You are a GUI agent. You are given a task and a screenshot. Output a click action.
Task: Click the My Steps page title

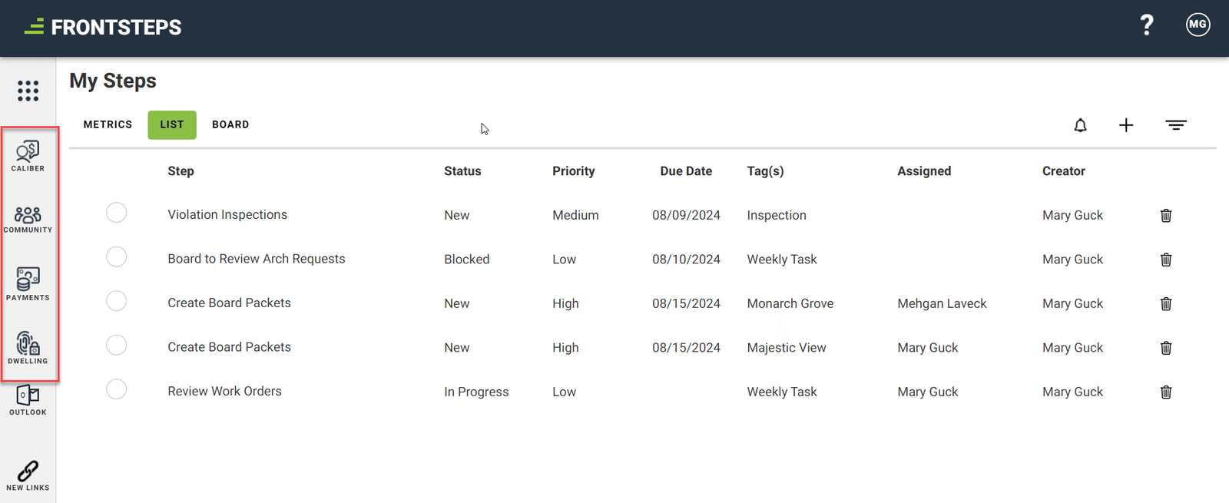click(x=113, y=81)
